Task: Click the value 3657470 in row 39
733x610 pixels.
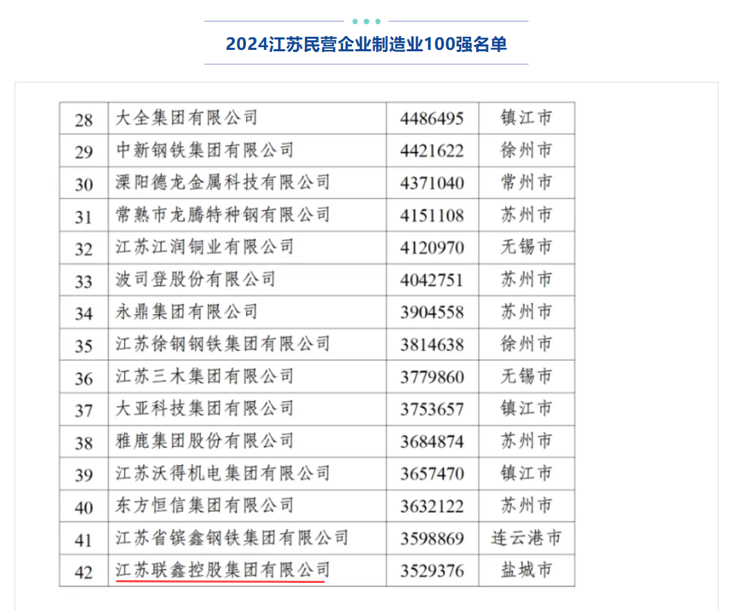Action: (432, 473)
